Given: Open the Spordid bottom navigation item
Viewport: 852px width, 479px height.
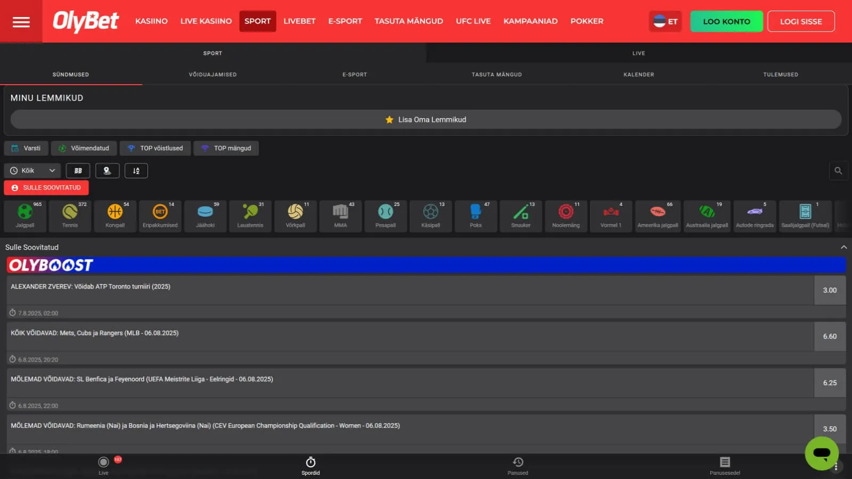Looking at the screenshot, I should (310, 466).
